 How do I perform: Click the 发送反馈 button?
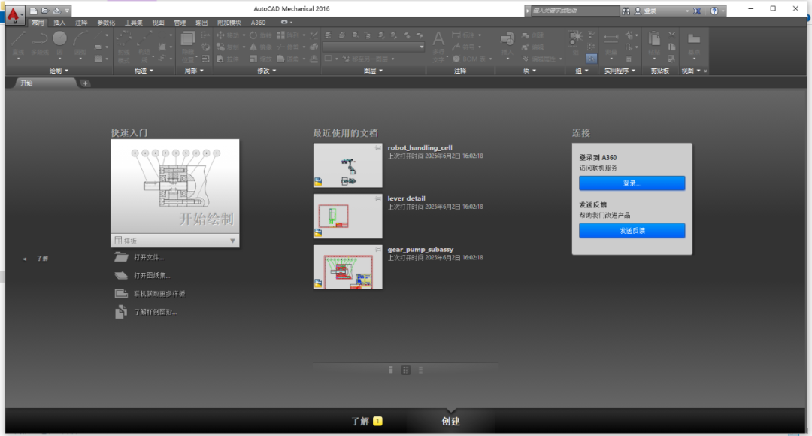pos(632,230)
